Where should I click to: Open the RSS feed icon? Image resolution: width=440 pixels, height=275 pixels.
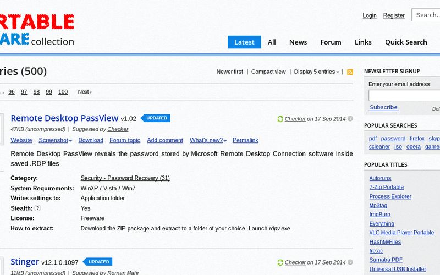click(350, 72)
